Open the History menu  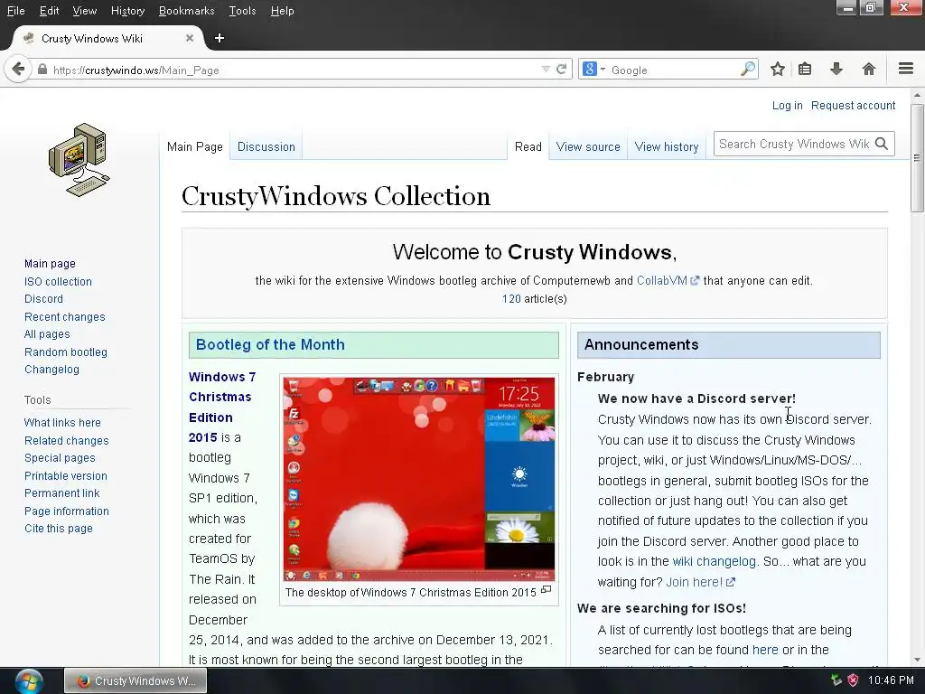pos(127,11)
